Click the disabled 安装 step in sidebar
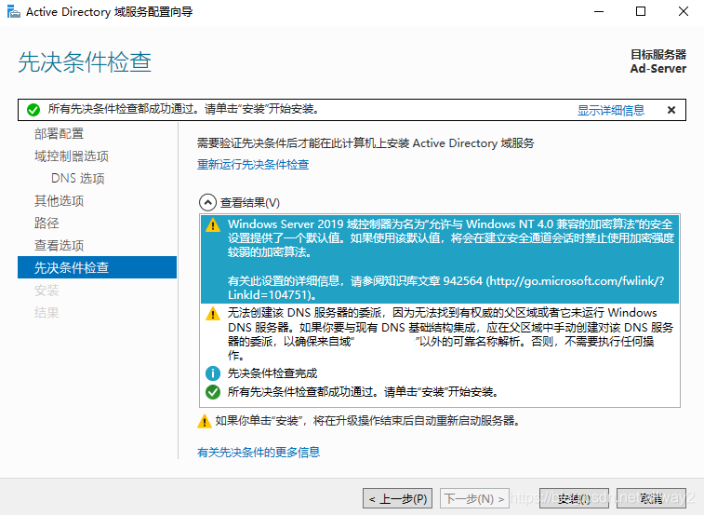The image size is (704, 515). 46,291
